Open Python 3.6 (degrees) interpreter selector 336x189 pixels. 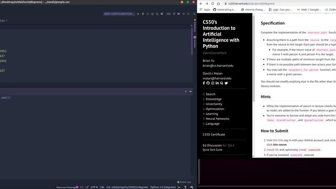point(163,187)
